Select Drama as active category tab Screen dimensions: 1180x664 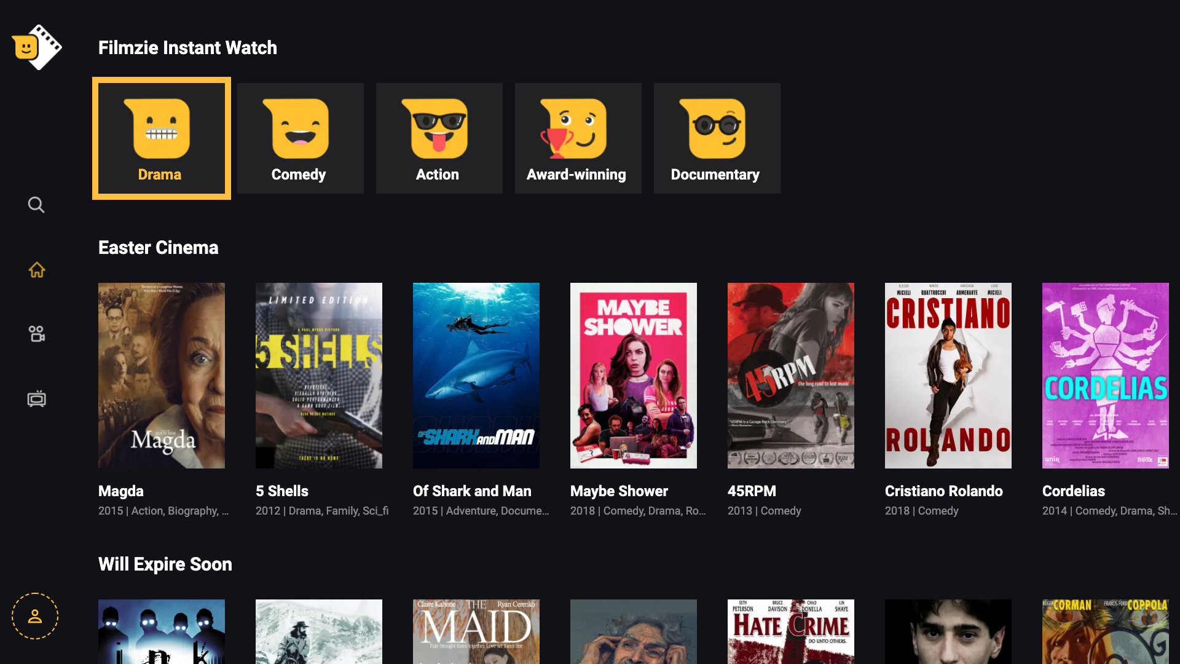(160, 138)
